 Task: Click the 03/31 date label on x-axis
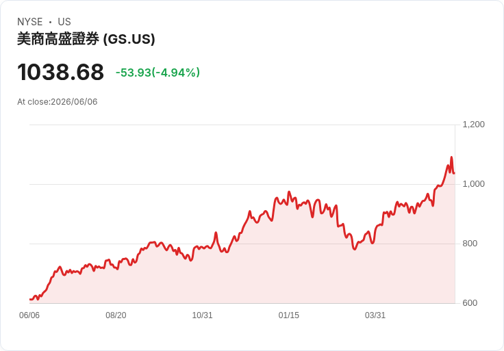tap(375, 315)
